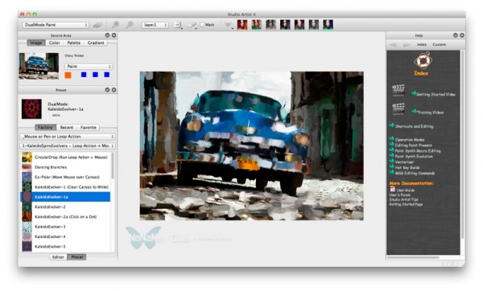Switch to the Color source tab
The image size is (483, 291).
click(55, 43)
